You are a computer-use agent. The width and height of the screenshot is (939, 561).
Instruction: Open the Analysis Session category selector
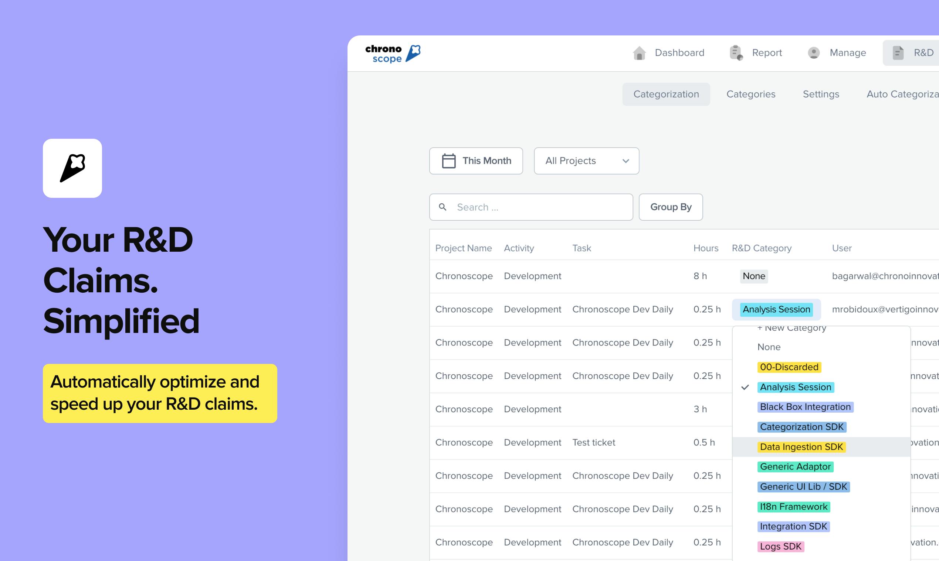click(x=776, y=309)
